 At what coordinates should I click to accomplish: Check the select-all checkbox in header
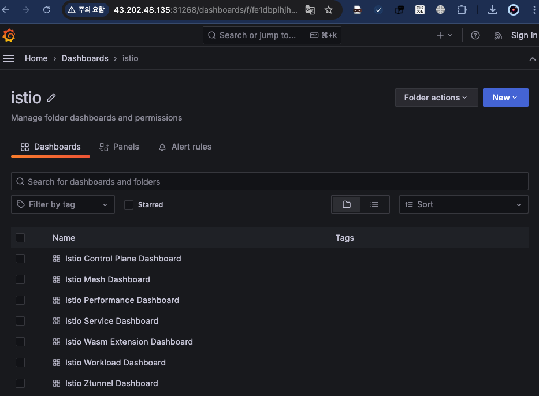point(20,238)
